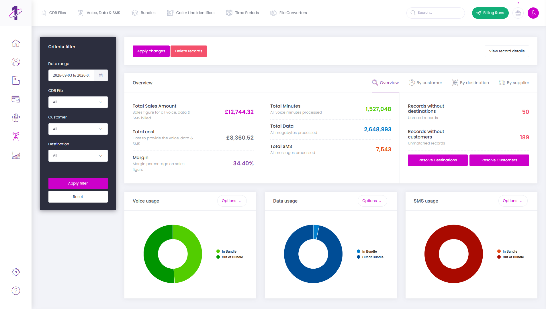Select the Time Periods menu item

coord(242,13)
